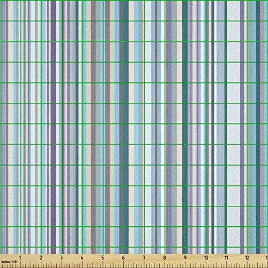Select the number 7 on the ruler
The image size is (268, 268).
coord(144,258)
